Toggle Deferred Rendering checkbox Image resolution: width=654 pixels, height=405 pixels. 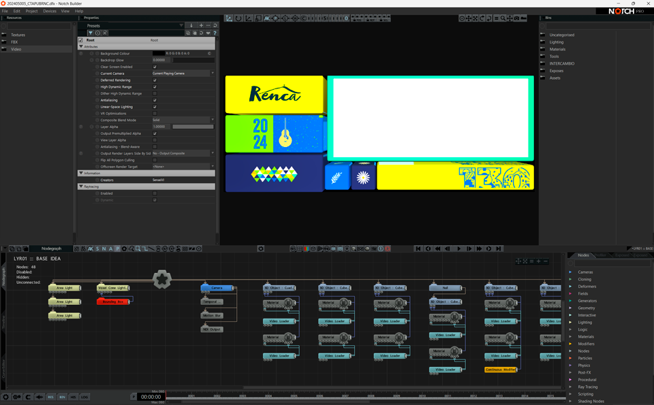(x=155, y=80)
